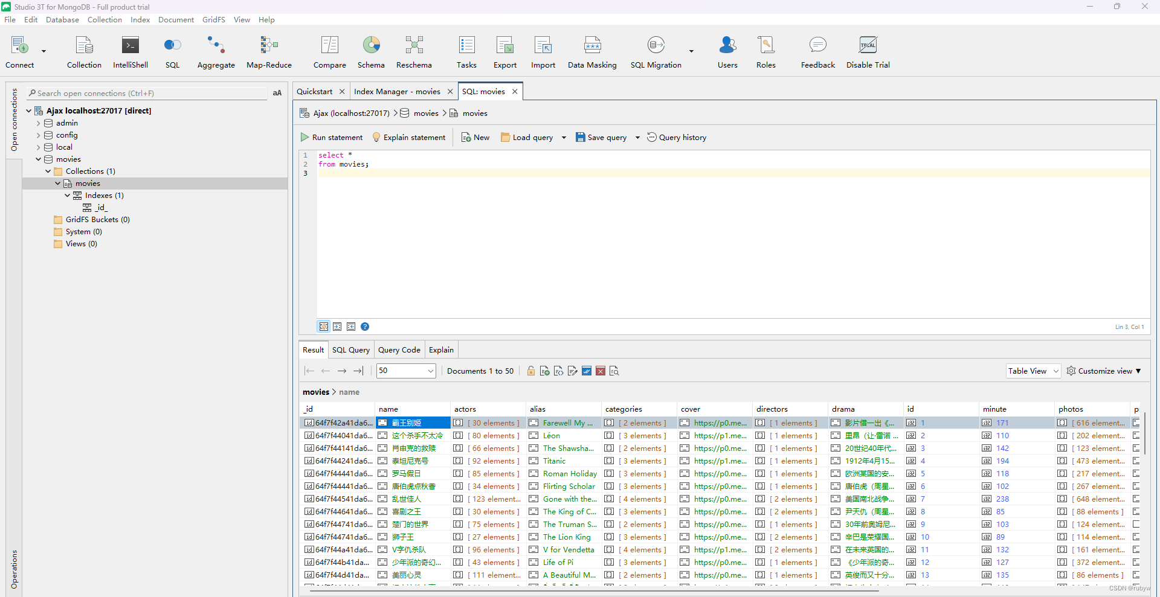The height and width of the screenshot is (597, 1160).
Task: Click the view document JSON icon
Action: 558,371
